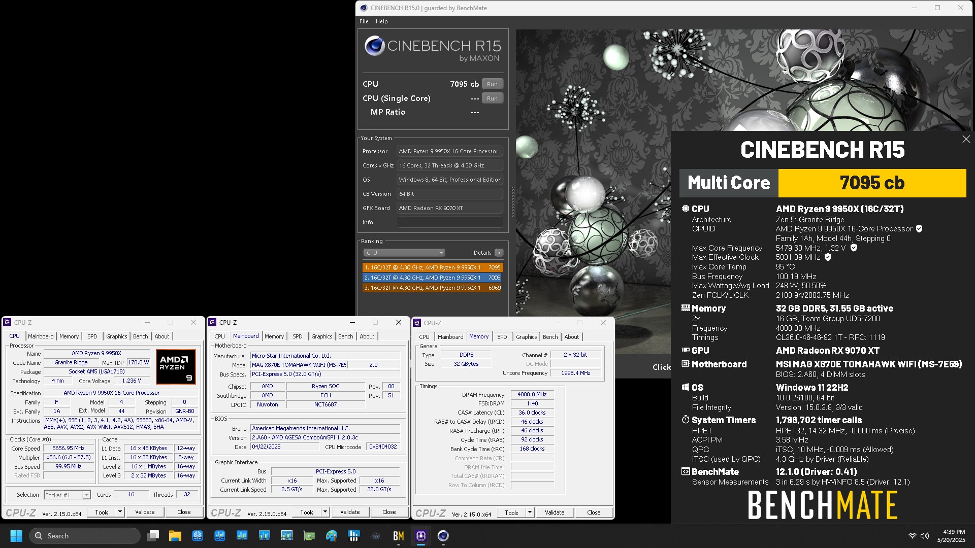The image size is (975, 548).
Task: Click the cat face taskbar icon
Action: click(x=376, y=536)
